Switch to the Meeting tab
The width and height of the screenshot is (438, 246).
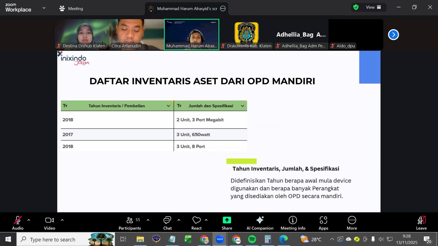pyautogui.click(x=71, y=8)
